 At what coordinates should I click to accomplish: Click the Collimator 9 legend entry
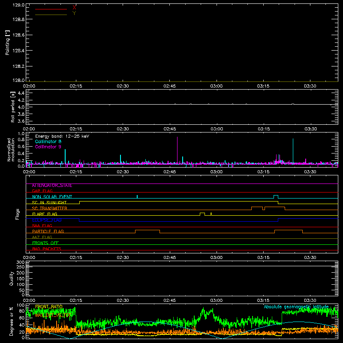[x=48, y=147]
